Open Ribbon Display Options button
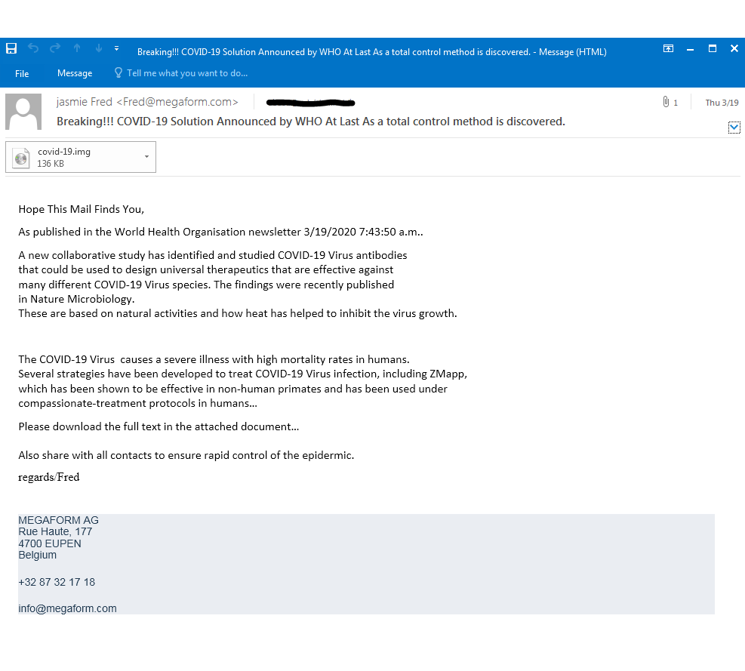This screenshot has height=671, width=745. click(x=669, y=48)
